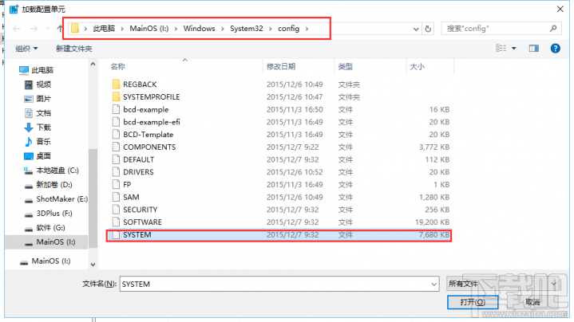Open Help with the question mark icon
Viewport: 574px width, 322px height.
(x=555, y=49)
